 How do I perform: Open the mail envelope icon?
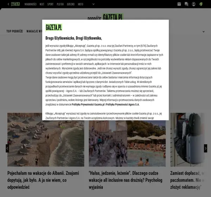[179, 4]
